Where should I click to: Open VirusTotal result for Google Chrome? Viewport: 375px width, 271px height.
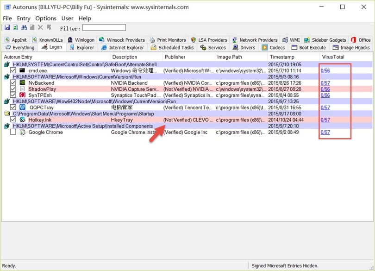pos(325,132)
